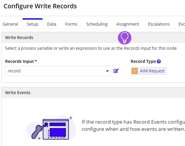Click the Record Type help question mark
The height and width of the screenshot is (146, 185).
159,61
